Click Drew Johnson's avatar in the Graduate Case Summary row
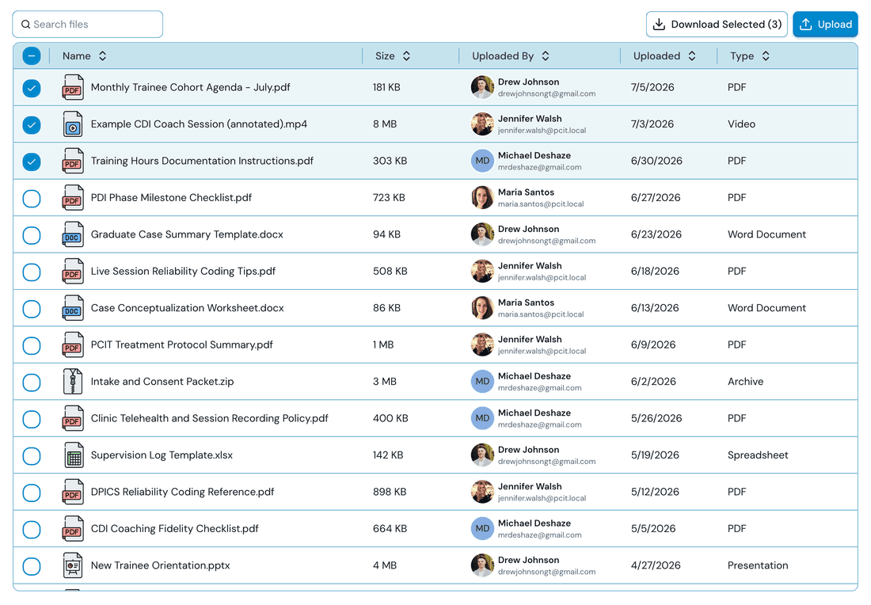Screen dimensions: 871x605 [482, 234]
